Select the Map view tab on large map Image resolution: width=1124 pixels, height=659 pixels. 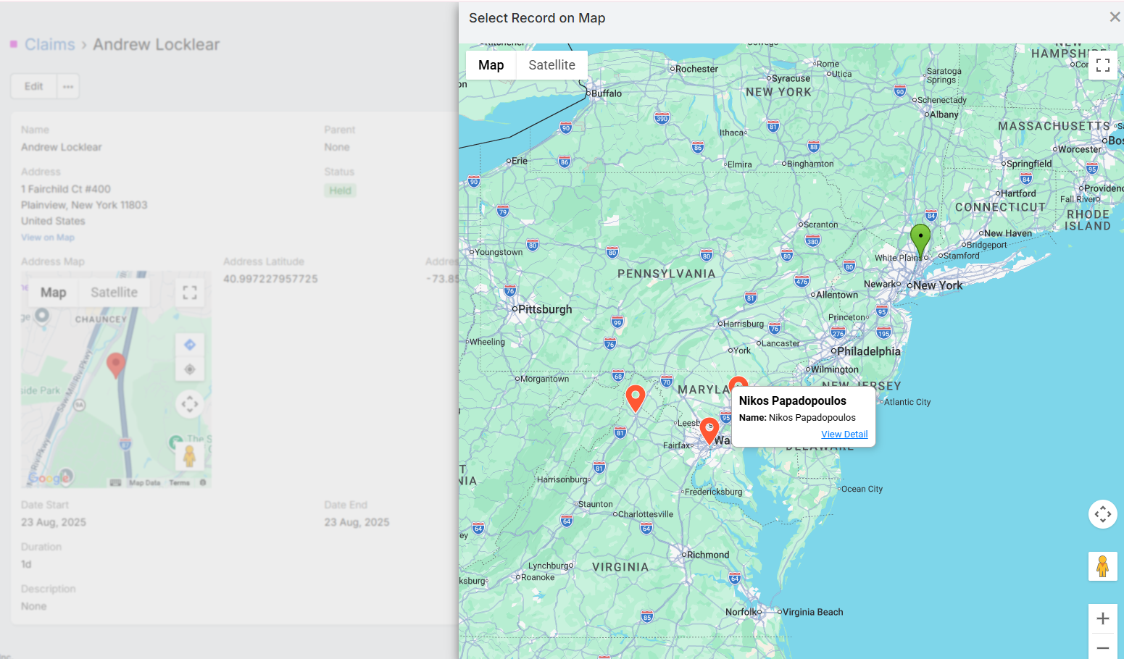pos(491,65)
